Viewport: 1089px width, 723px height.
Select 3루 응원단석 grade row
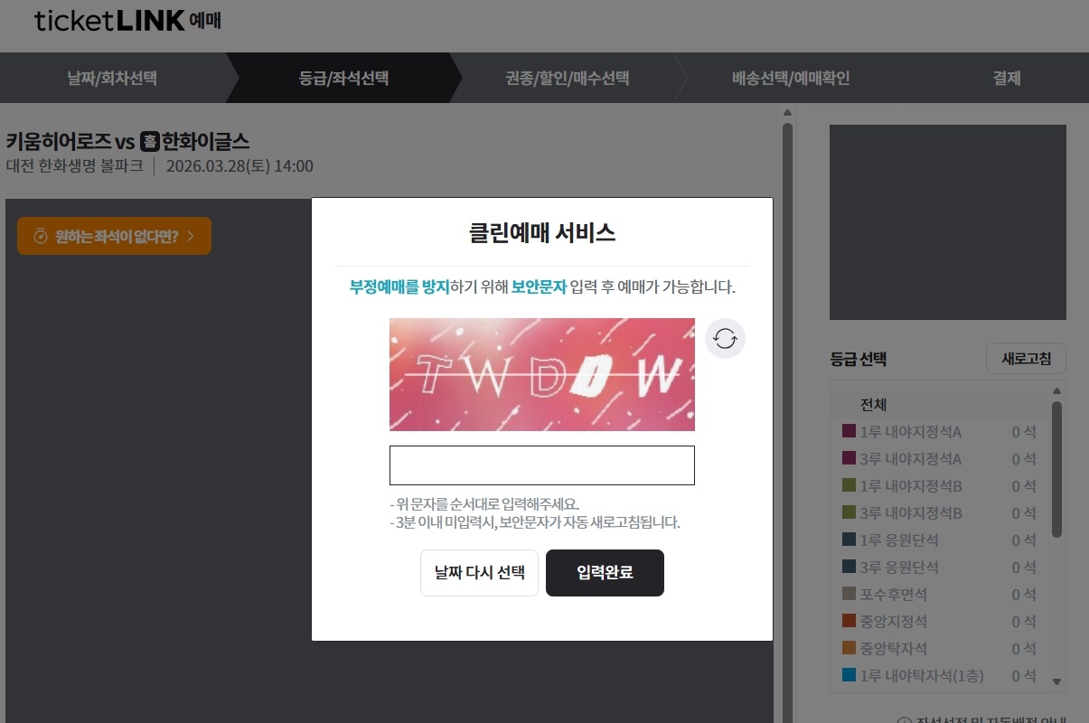tap(939, 568)
